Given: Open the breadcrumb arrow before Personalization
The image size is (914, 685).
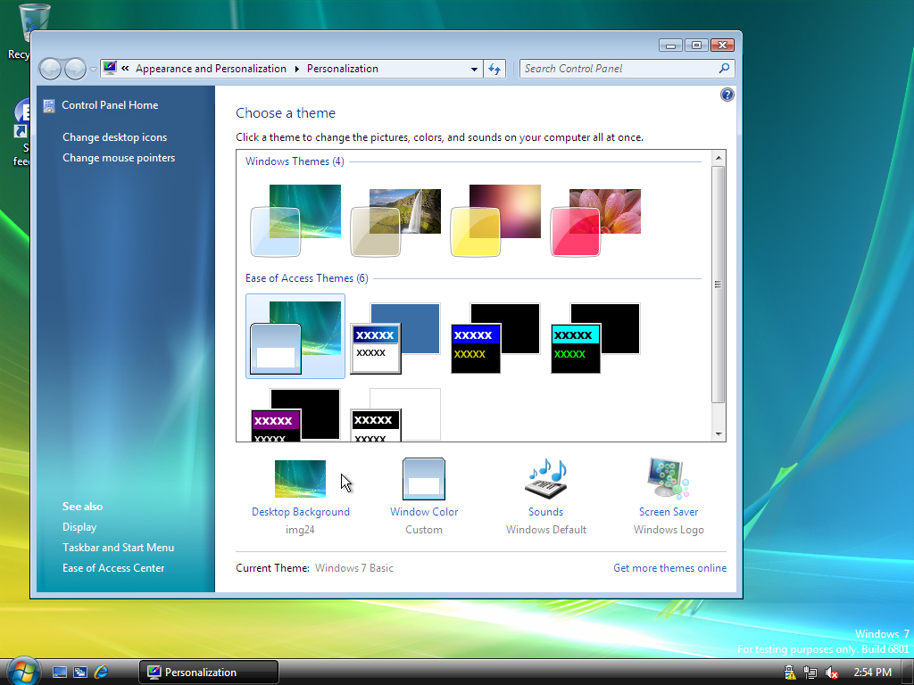Looking at the screenshot, I should click(x=296, y=69).
